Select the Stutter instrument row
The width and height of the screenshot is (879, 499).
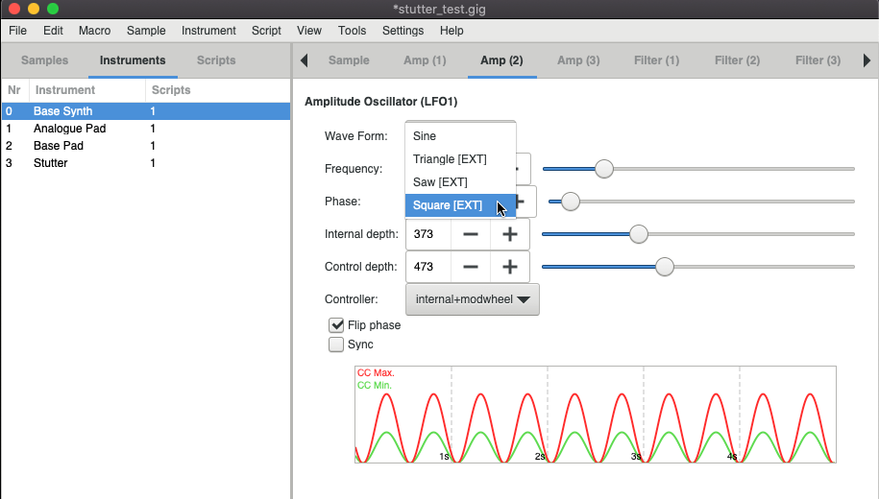[x=146, y=163]
